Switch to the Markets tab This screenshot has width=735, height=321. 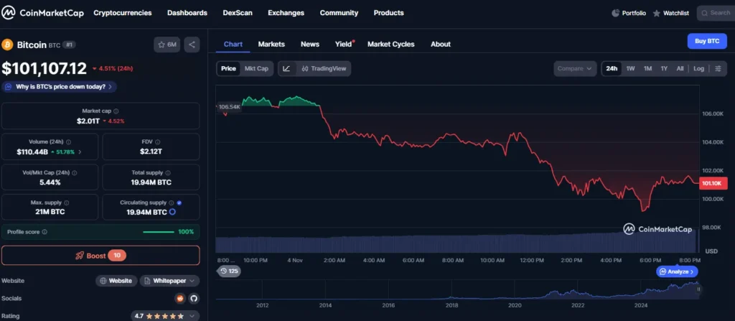coord(271,44)
